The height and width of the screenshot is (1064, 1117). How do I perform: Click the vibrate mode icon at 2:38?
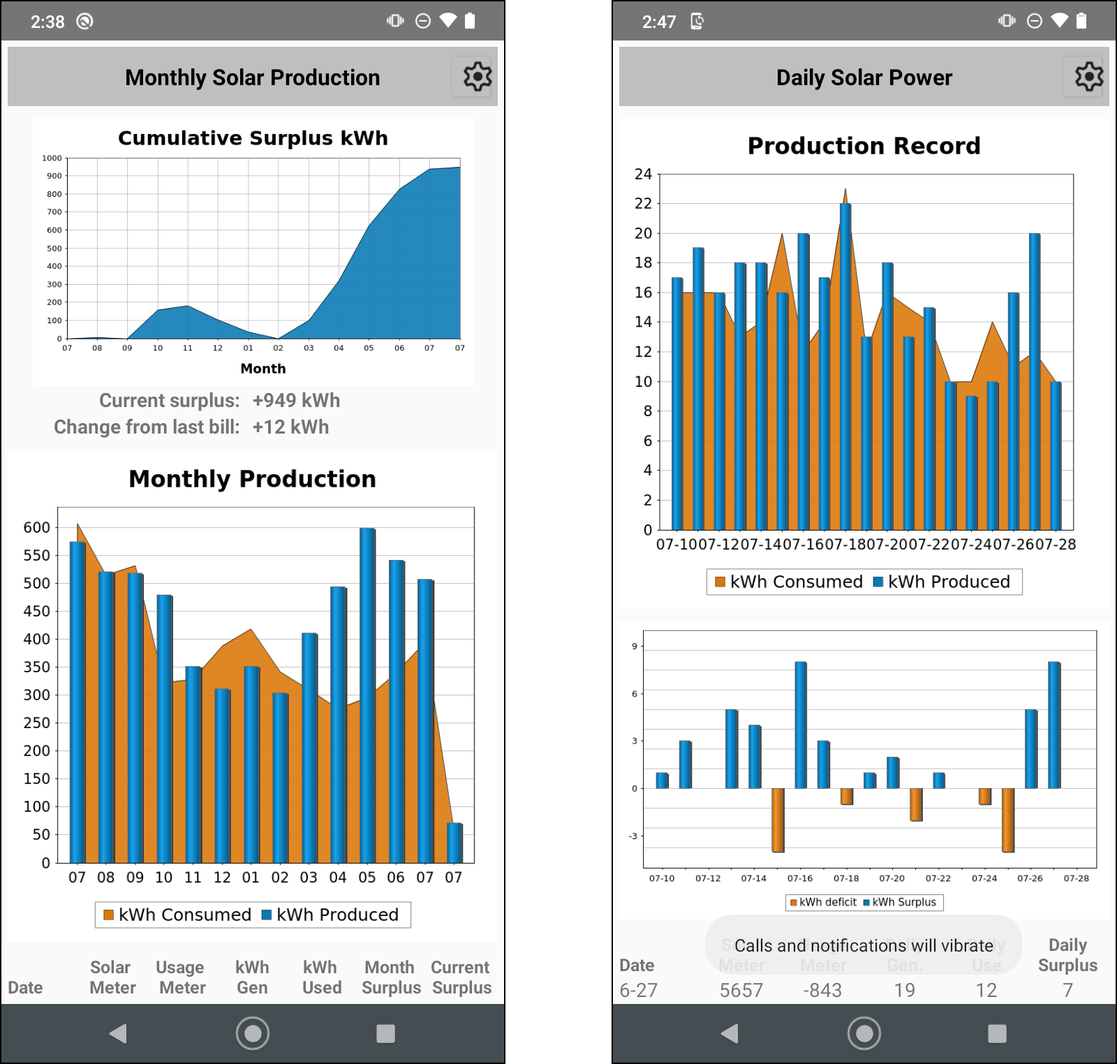[x=395, y=21]
